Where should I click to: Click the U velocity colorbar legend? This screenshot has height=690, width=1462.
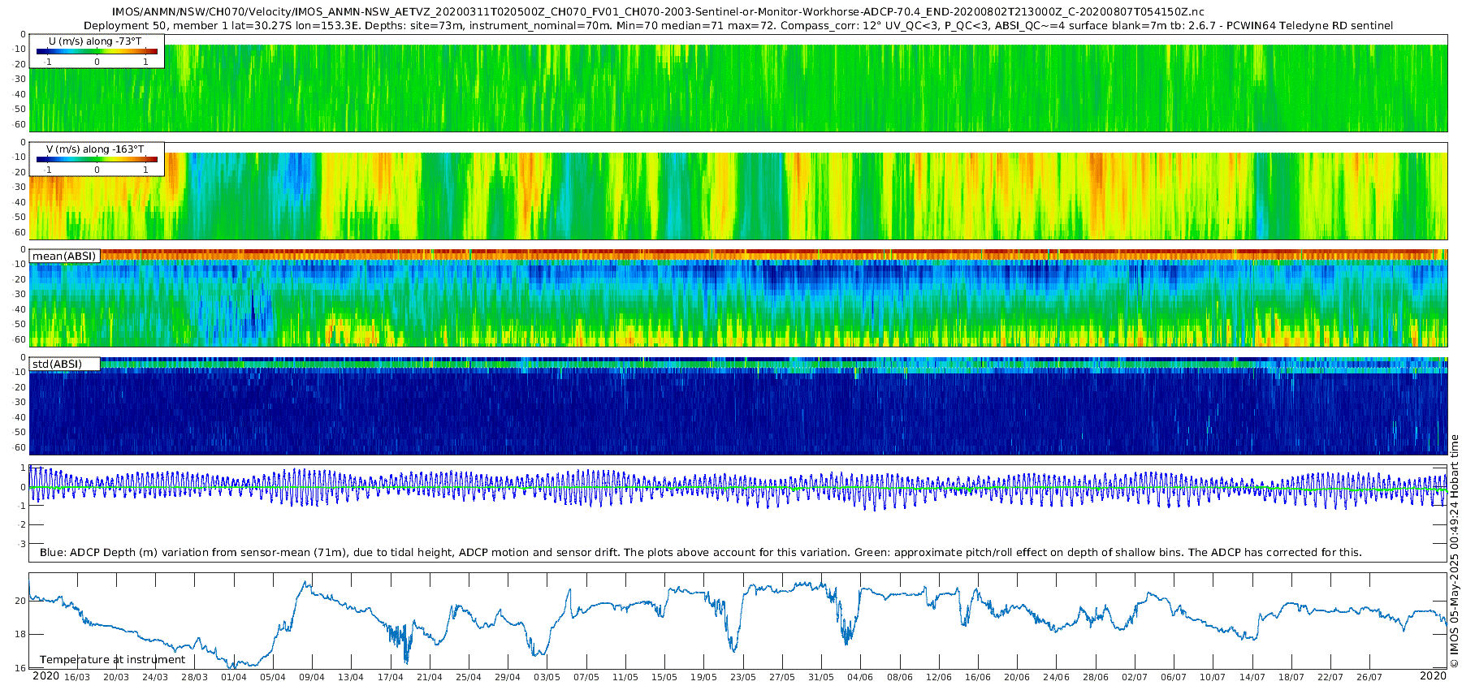(x=97, y=51)
